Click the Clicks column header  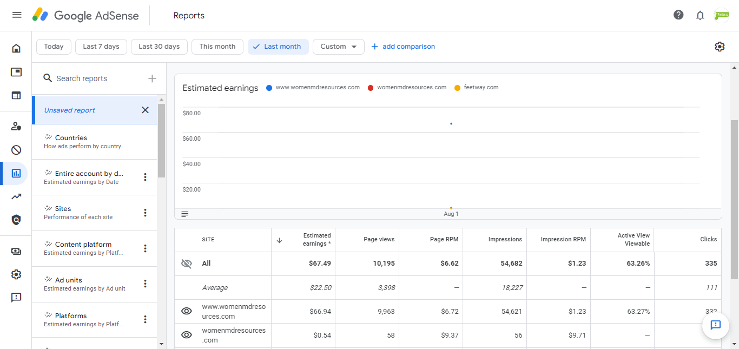[x=708, y=239]
